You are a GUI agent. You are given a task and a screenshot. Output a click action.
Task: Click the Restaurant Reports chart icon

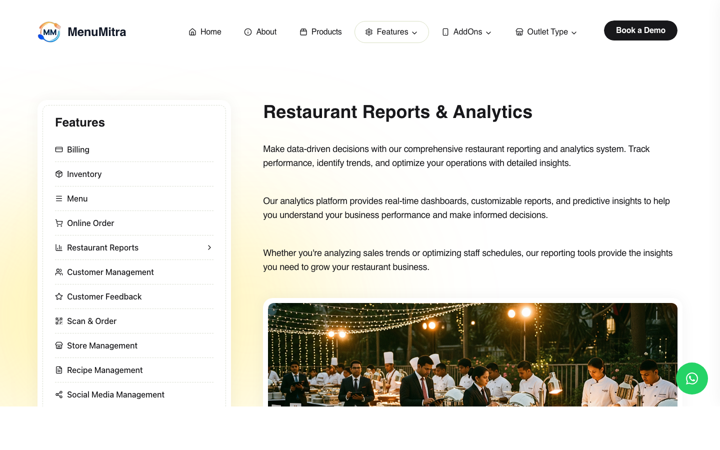(59, 247)
